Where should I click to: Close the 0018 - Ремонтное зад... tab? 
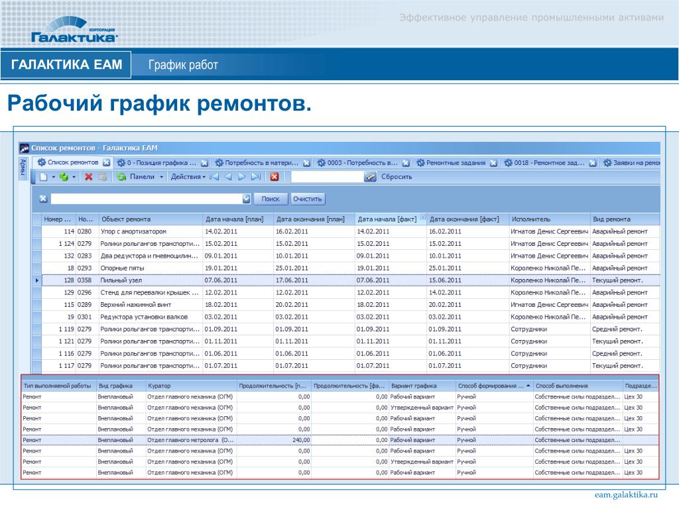[x=593, y=163]
